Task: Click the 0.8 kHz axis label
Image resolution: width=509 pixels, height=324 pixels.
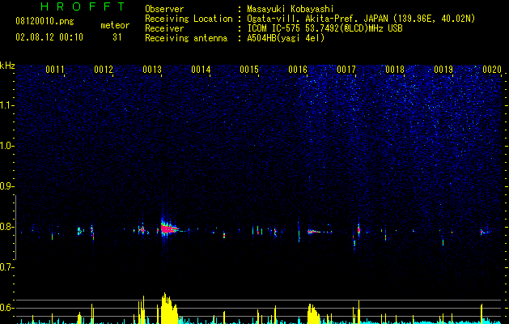Action: click(x=6, y=227)
